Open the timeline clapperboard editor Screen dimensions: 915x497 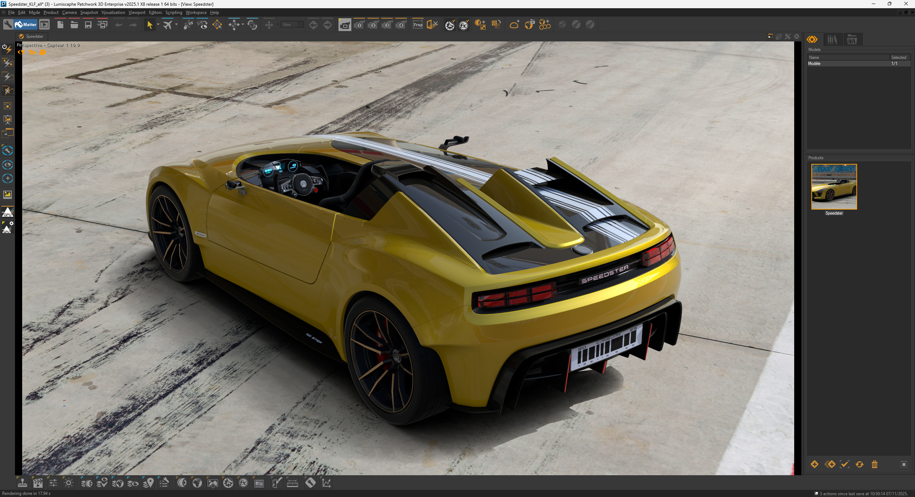[38, 483]
